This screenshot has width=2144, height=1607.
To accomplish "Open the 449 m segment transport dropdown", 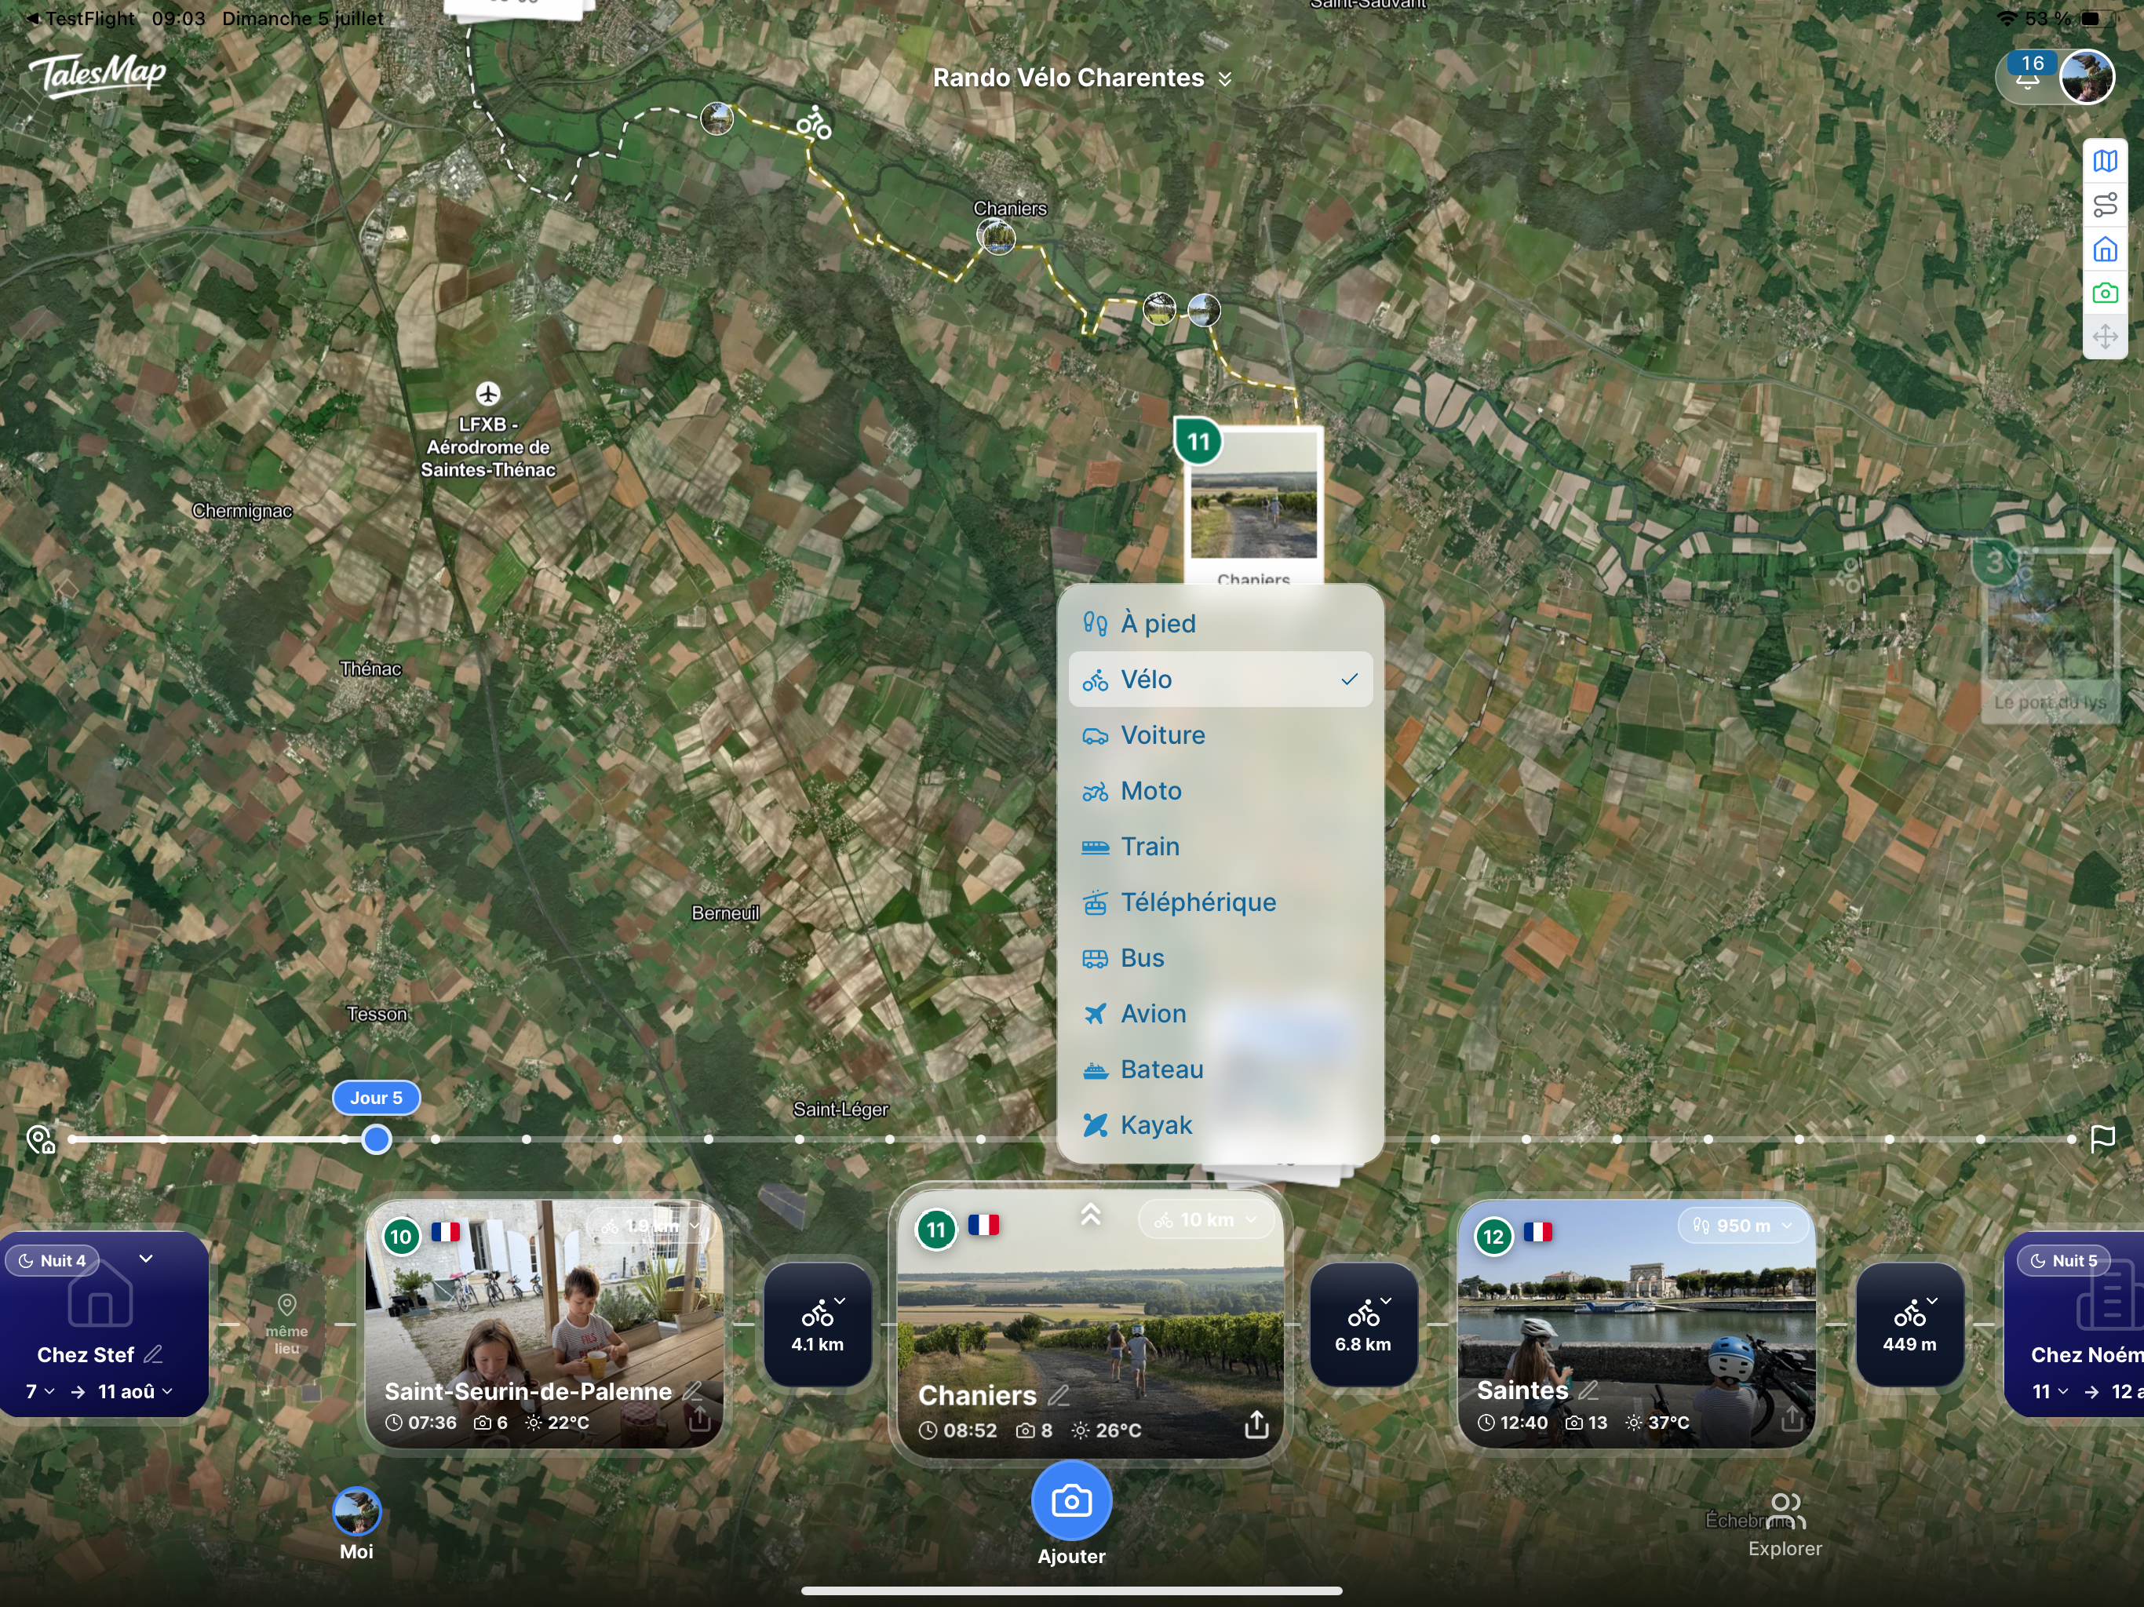I will point(1909,1324).
